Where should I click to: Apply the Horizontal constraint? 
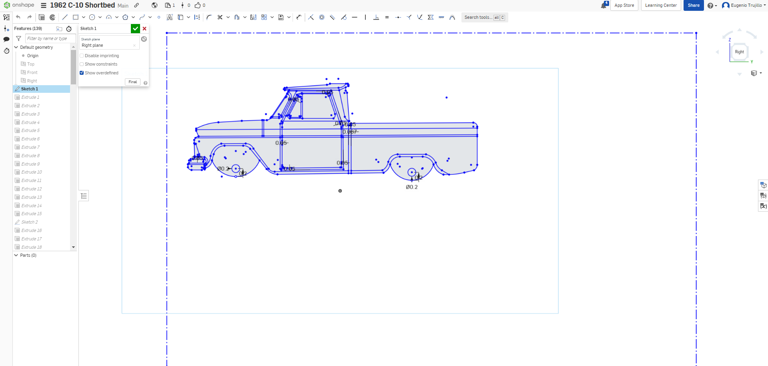coord(355,17)
